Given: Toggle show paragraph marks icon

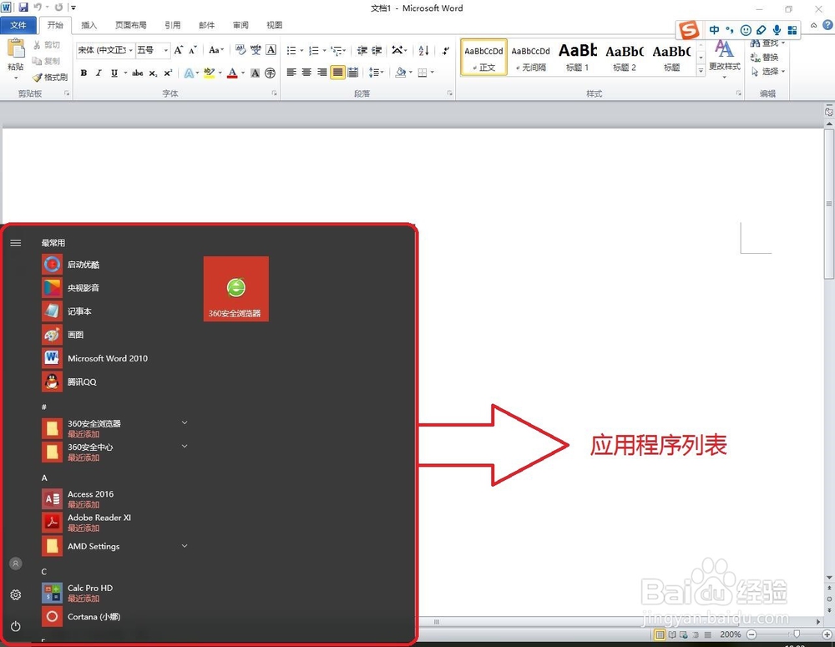Looking at the screenshot, I should [x=445, y=50].
